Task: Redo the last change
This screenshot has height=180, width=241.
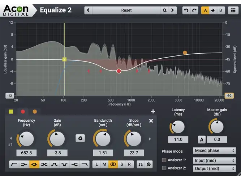Action: [x=194, y=10]
